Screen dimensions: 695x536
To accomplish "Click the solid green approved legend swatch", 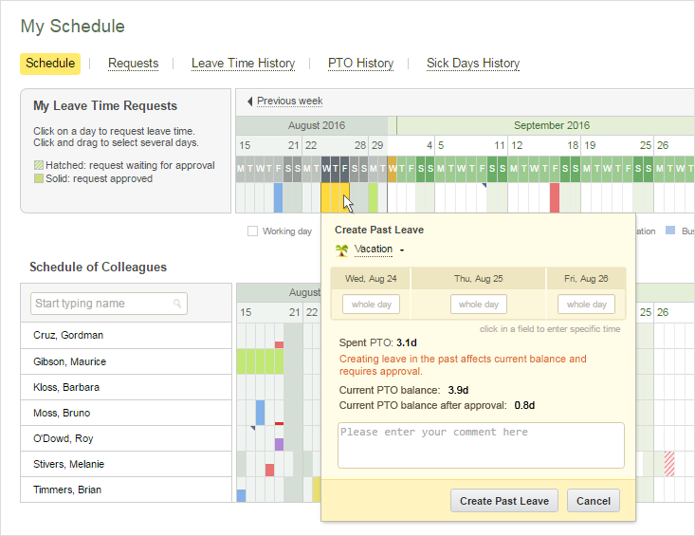I will pos(39,178).
